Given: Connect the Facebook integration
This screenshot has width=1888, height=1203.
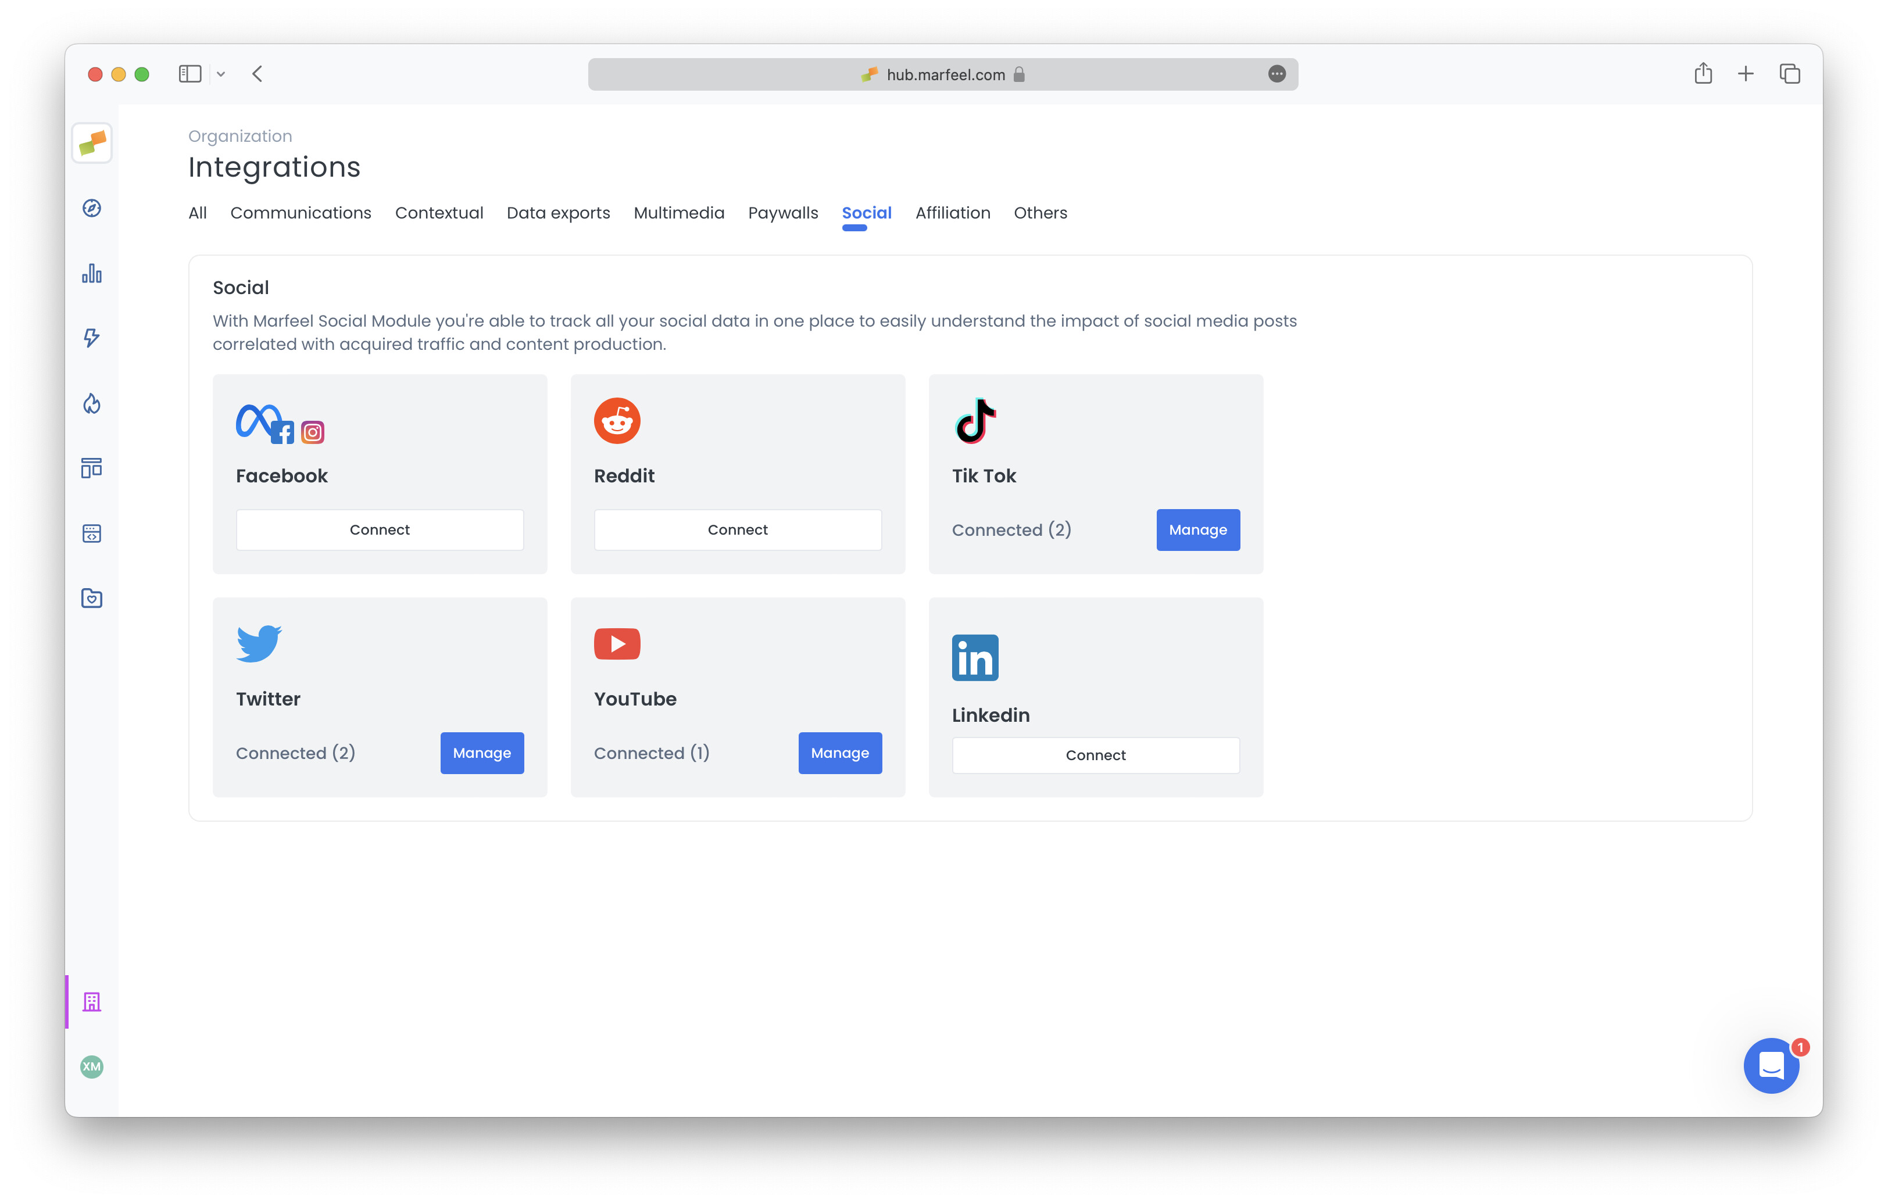Looking at the screenshot, I should pyautogui.click(x=380, y=529).
